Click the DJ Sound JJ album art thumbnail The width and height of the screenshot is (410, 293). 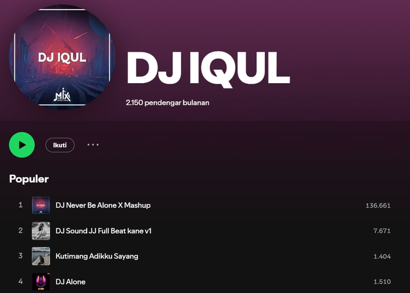coord(41,231)
